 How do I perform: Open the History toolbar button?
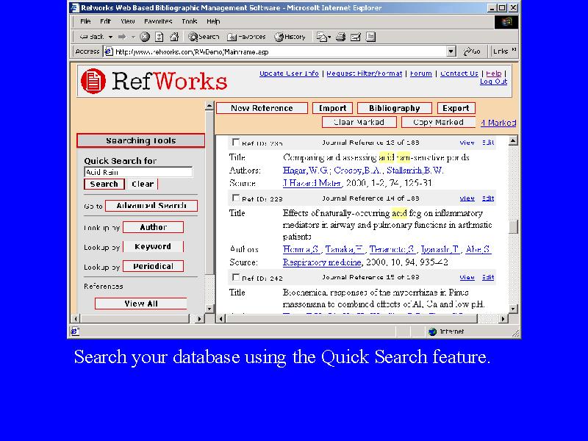(290, 37)
